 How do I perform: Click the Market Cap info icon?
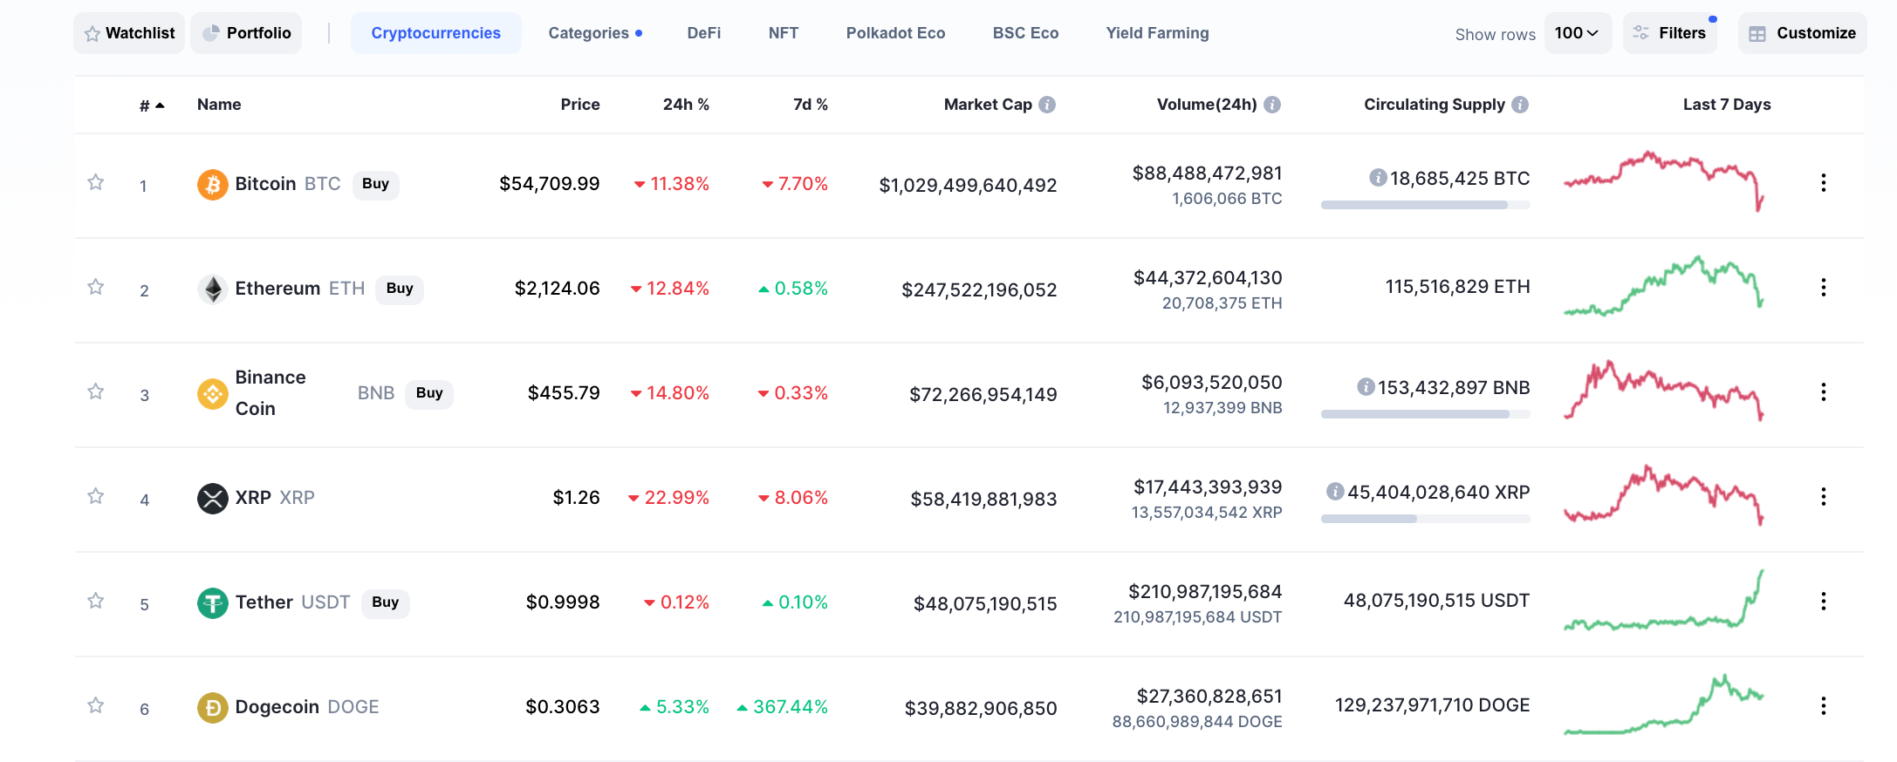pyautogui.click(x=1047, y=105)
